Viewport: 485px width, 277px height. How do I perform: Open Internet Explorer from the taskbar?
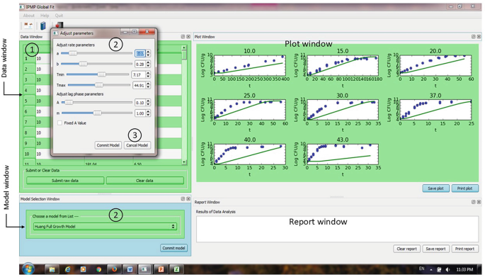pos(68,269)
